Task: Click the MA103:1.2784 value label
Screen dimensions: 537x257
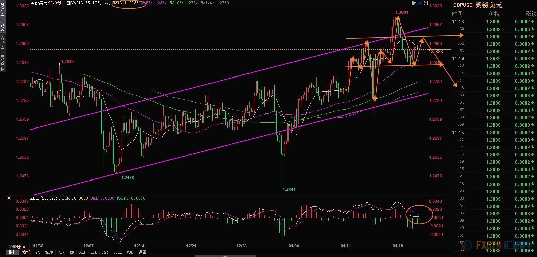Action: click(184, 3)
